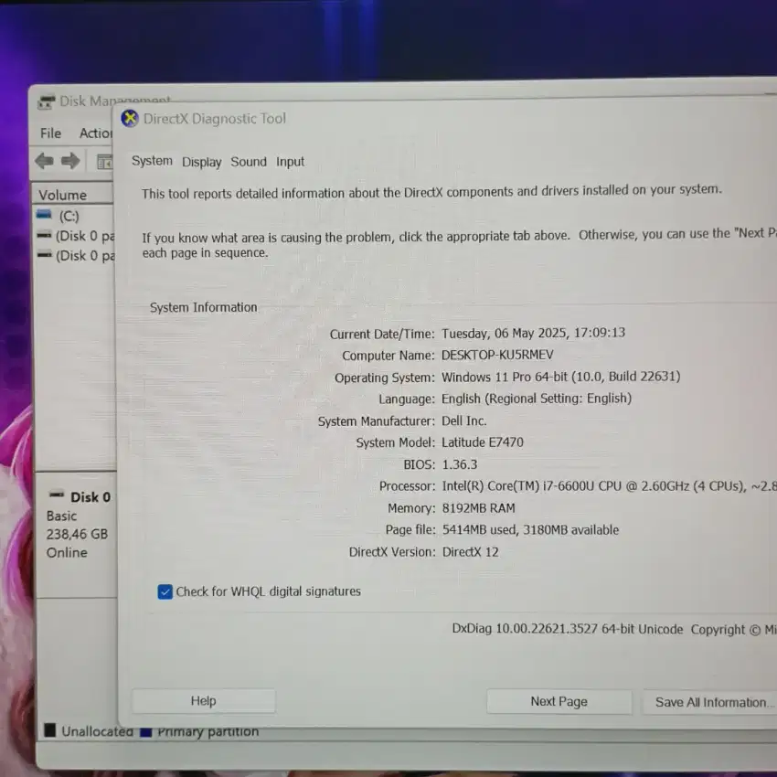Open the Action menu in Disk Management
The height and width of the screenshot is (777, 777).
96,133
